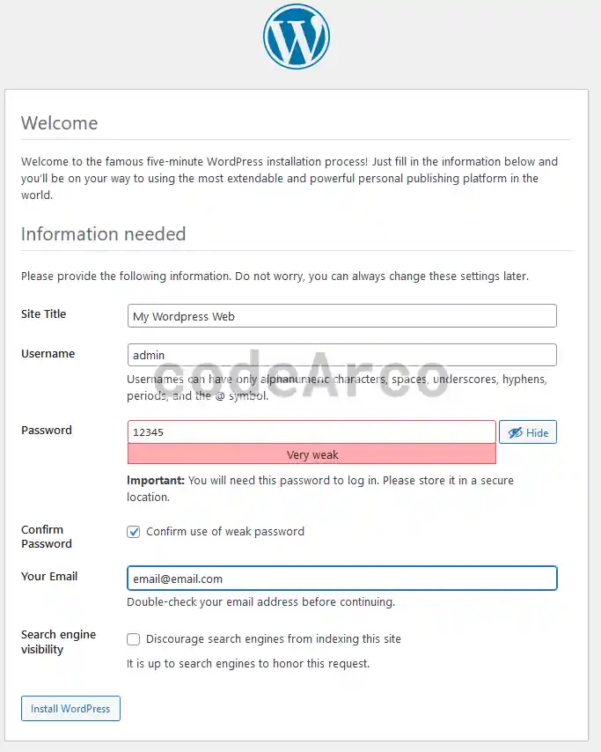
Task: Focus the Username field containing admin
Action: click(342, 355)
